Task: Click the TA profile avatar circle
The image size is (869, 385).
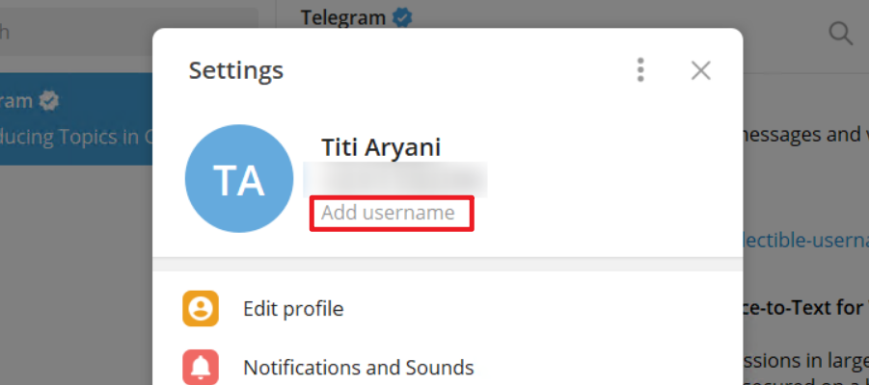Action: click(x=239, y=178)
